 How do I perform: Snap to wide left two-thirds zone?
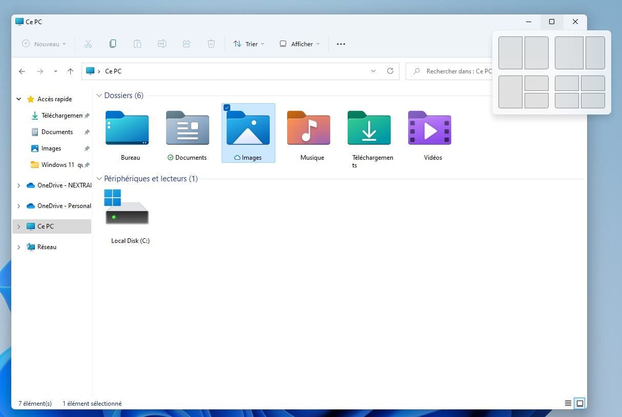point(569,52)
